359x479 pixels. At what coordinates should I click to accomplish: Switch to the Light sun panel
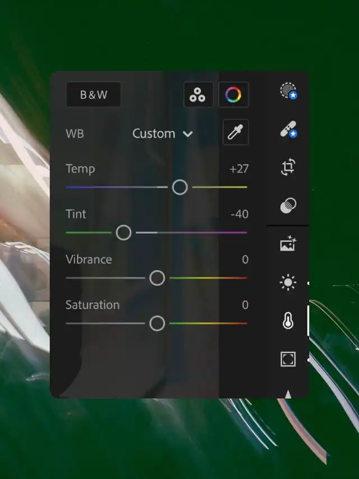(288, 283)
